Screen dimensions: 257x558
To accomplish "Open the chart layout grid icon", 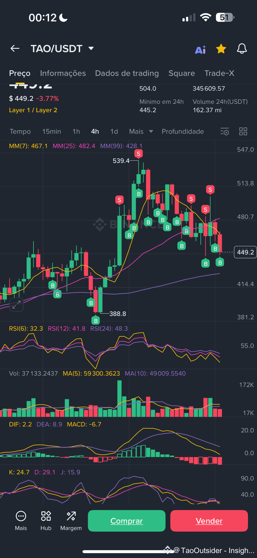I will click(x=243, y=131).
